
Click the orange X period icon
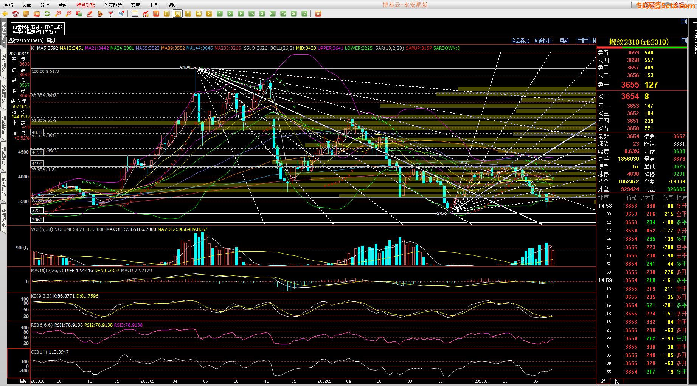209,14
